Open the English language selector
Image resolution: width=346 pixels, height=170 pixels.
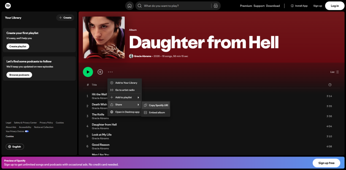click(15, 147)
